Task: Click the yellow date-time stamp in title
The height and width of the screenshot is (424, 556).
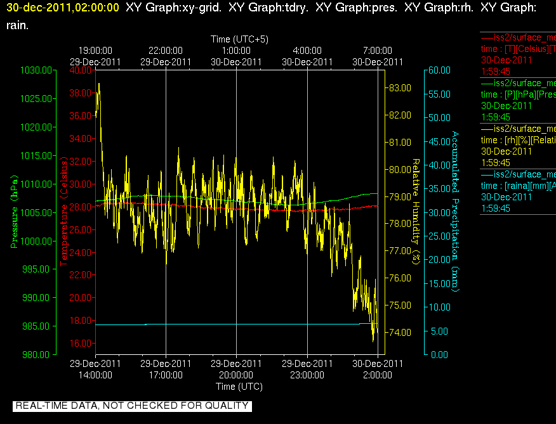Action: click(63, 8)
